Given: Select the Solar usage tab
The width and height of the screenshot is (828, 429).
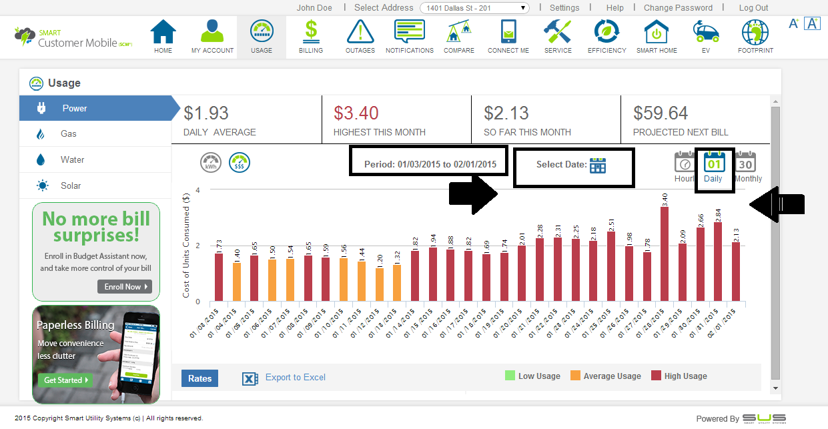Looking at the screenshot, I should tap(71, 186).
